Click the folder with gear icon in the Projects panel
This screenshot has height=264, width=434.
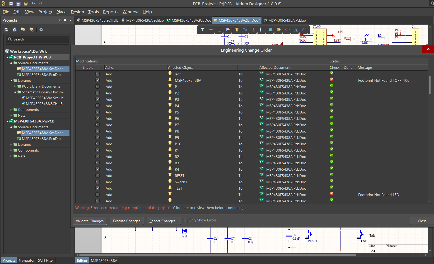[32, 30]
